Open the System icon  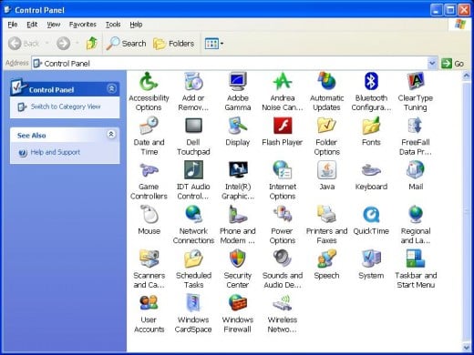(x=371, y=259)
